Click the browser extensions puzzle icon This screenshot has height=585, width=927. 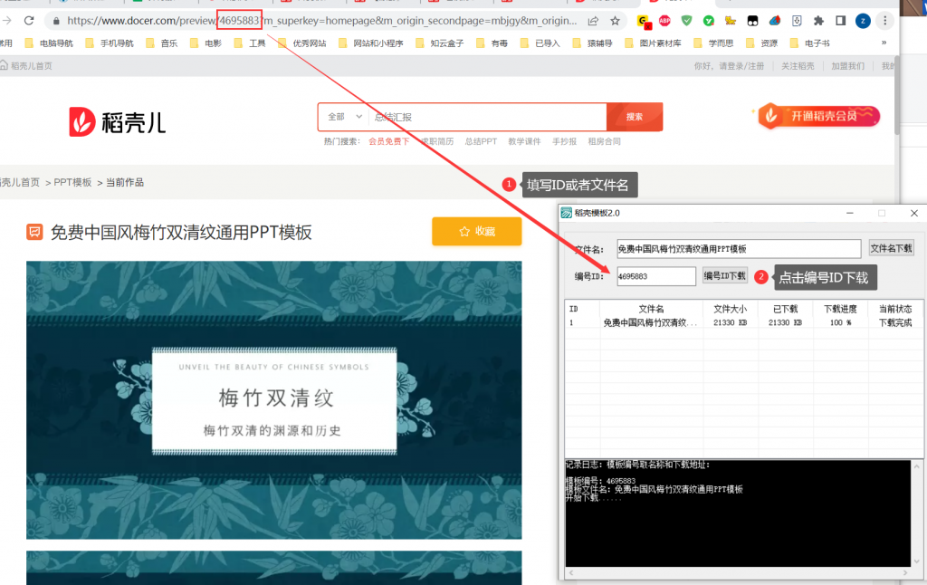pyautogui.click(x=817, y=20)
